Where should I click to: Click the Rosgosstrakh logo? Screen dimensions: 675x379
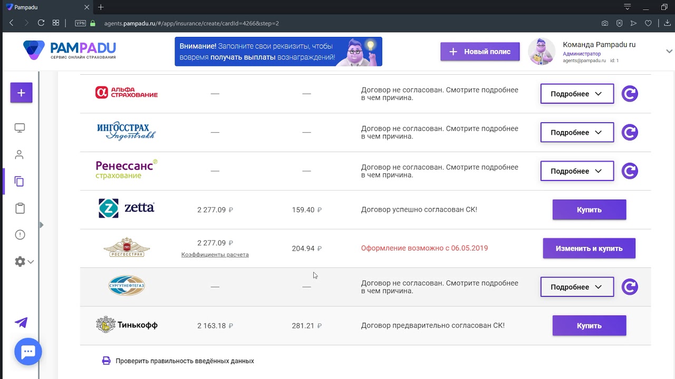click(127, 247)
